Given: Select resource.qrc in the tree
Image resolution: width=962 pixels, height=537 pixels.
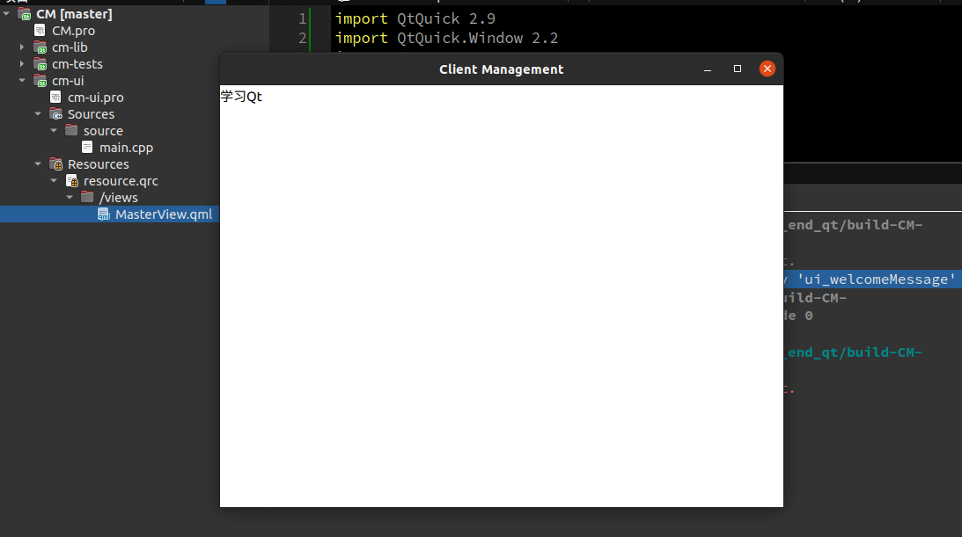Looking at the screenshot, I should tap(121, 181).
